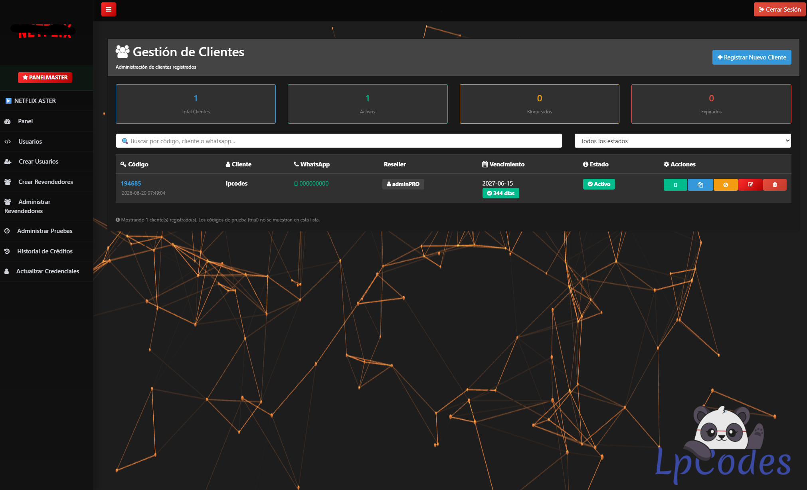The height and width of the screenshot is (490, 807).
Task: Click the Expirados stat card
Action: (x=711, y=104)
